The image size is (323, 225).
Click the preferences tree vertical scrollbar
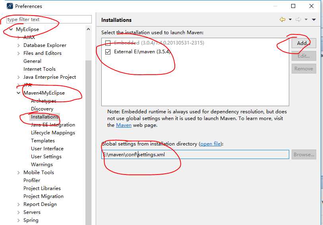coord(88,142)
